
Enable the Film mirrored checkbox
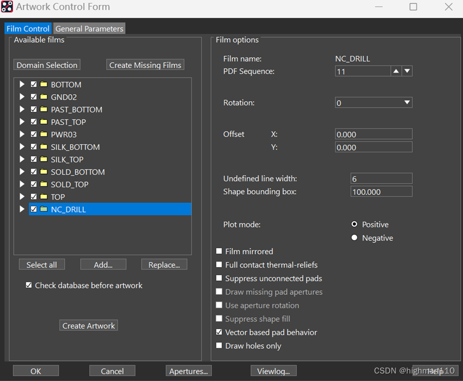[x=219, y=252]
